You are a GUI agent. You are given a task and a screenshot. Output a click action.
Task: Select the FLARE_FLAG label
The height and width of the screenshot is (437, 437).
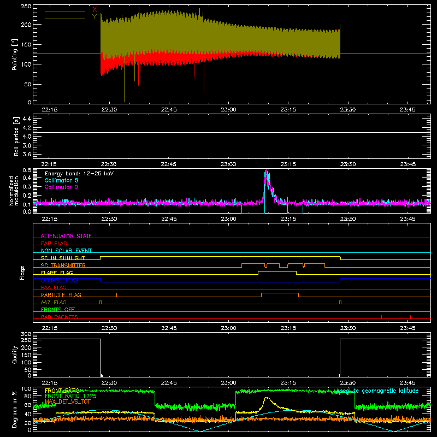(57, 273)
